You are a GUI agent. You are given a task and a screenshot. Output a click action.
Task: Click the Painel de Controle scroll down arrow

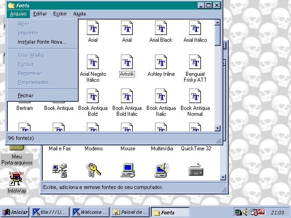point(223,177)
